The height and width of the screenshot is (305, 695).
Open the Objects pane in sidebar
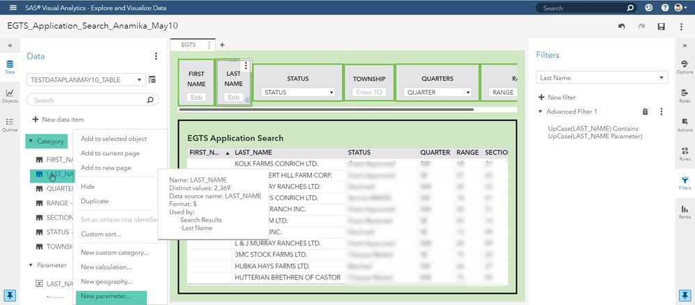10,95
